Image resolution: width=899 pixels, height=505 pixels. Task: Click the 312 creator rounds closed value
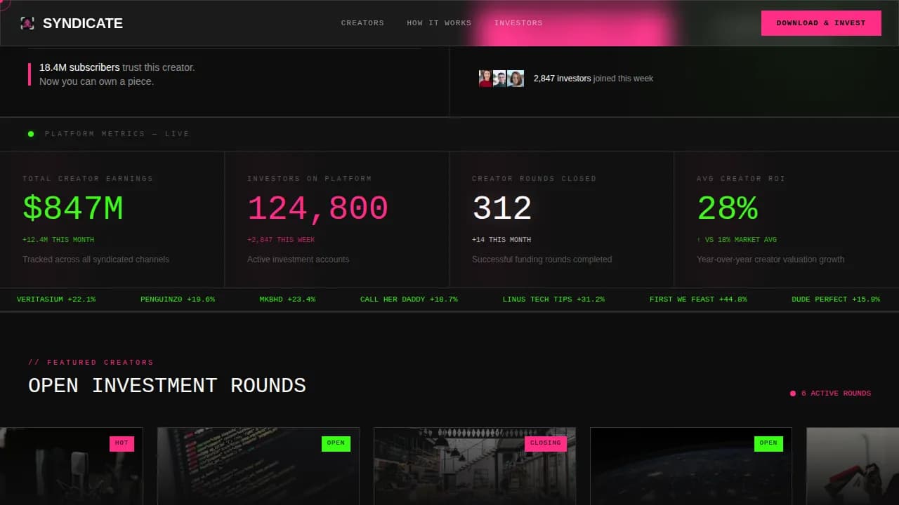501,208
